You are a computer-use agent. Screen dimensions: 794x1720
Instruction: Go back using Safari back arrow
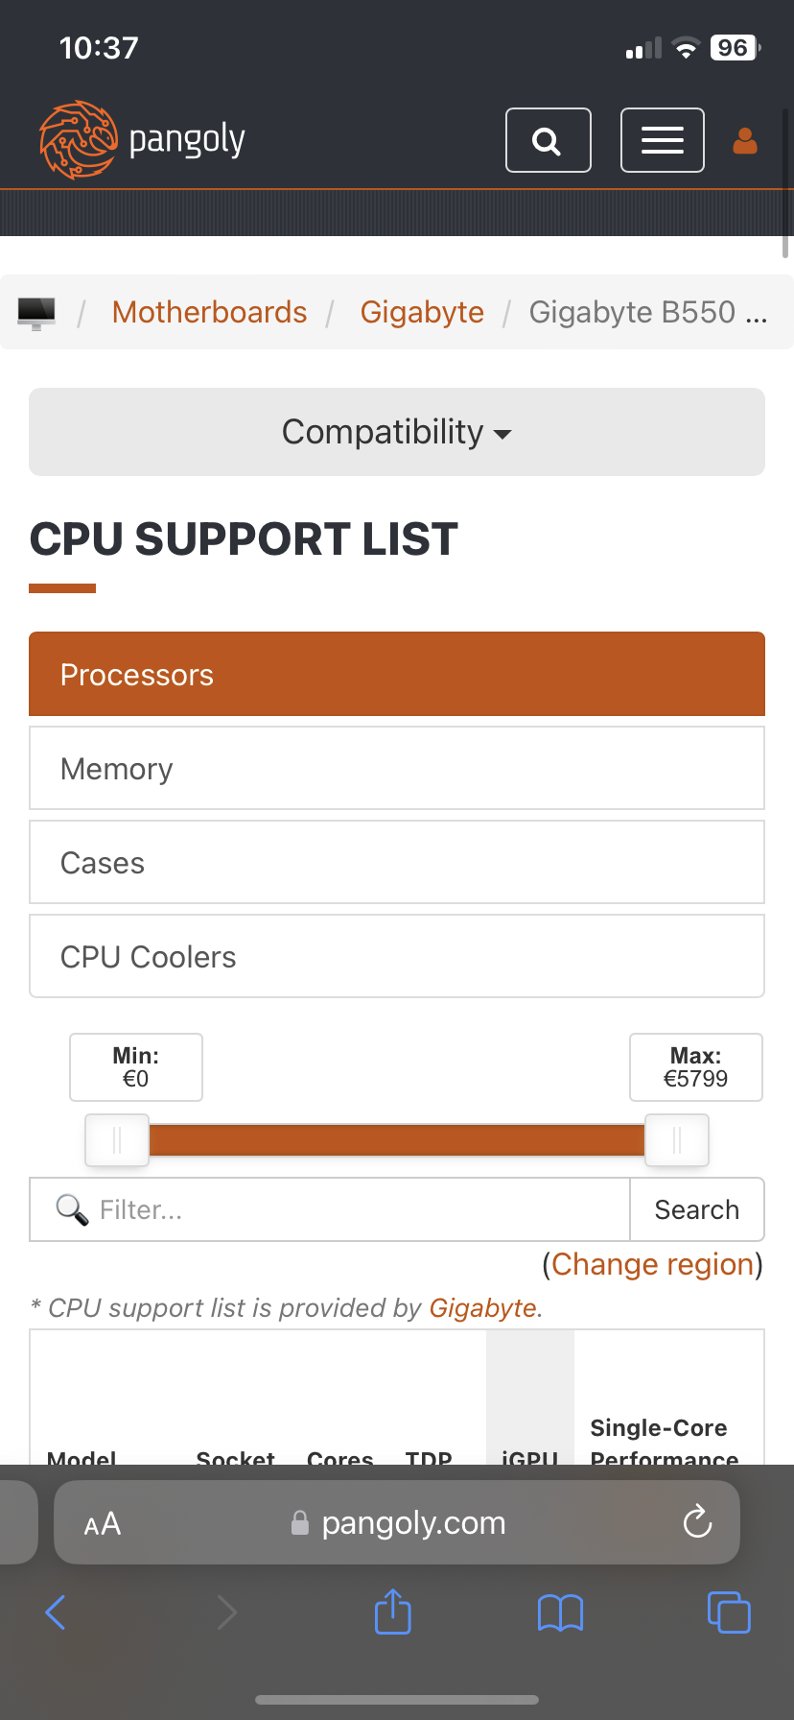coord(56,1612)
